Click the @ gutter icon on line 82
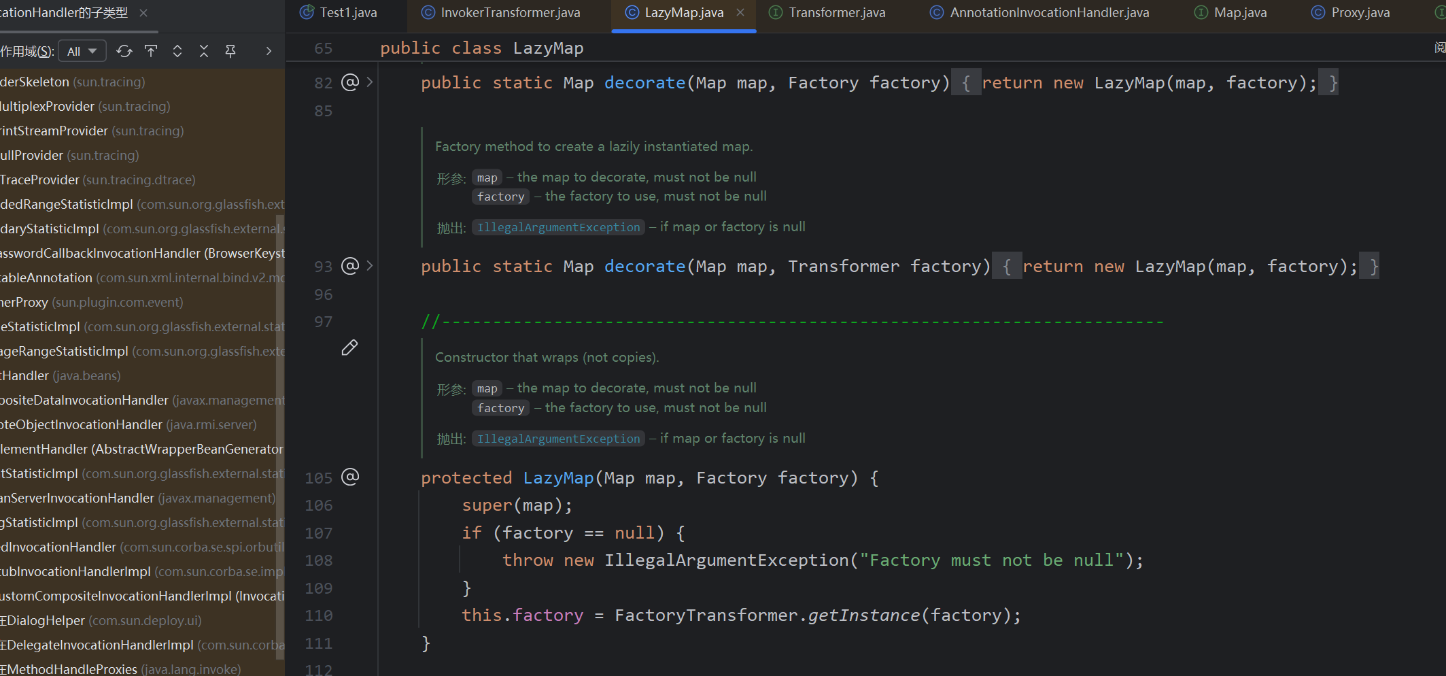Image resolution: width=1446 pixels, height=676 pixels. (x=350, y=82)
